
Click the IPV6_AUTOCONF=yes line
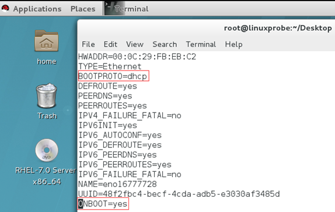click(120, 135)
